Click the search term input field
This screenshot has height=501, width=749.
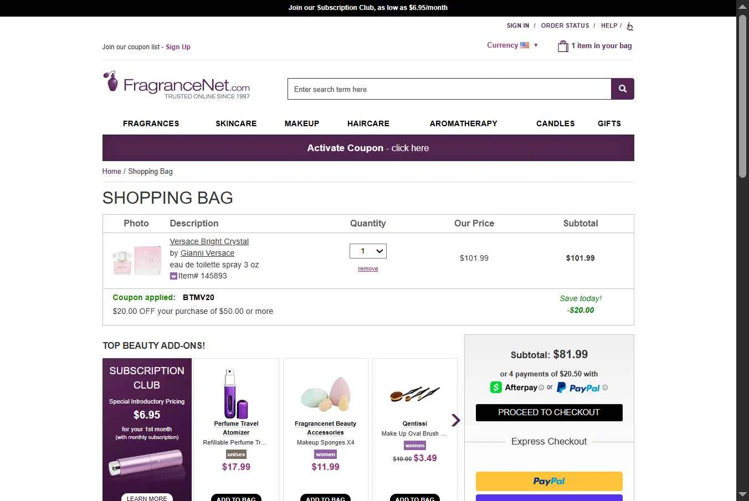pos(449,89)
